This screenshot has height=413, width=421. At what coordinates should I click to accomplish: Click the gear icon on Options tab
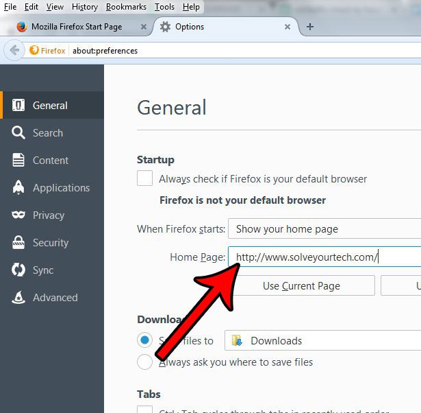[x=165, y=27]
